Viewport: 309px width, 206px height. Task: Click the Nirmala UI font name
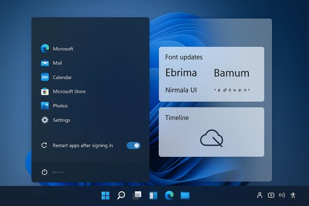tap(181, 90)
